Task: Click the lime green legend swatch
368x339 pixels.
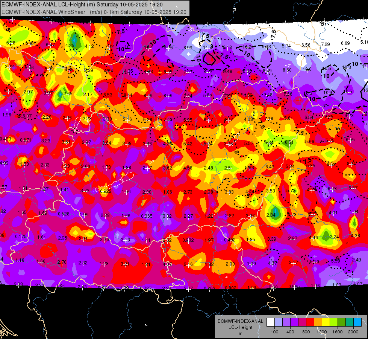Action: coord(334,322)
